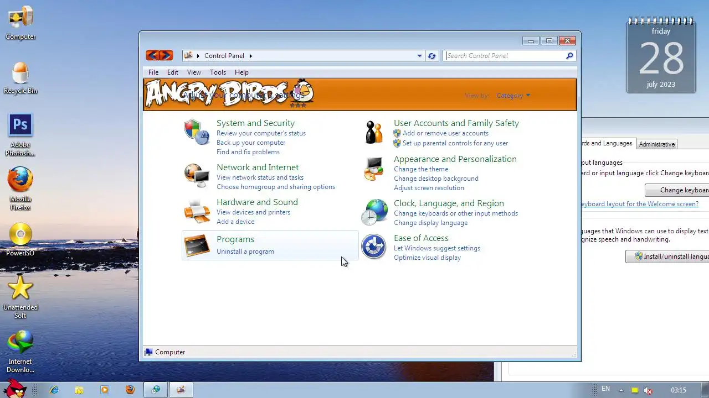Open View network status and tasks
This screenshot has width=709, height=398.
260,177
